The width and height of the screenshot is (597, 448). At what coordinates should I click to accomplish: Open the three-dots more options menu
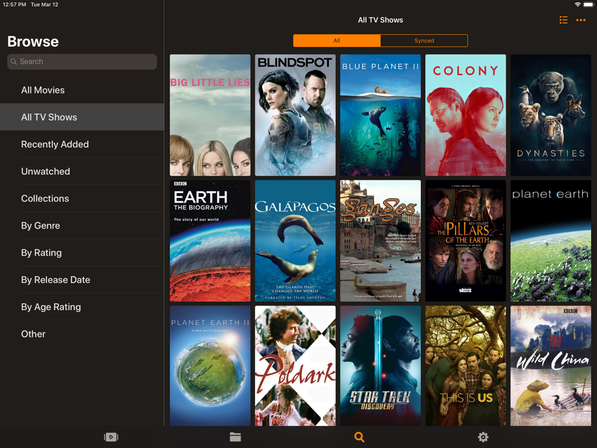coord(581,20)
